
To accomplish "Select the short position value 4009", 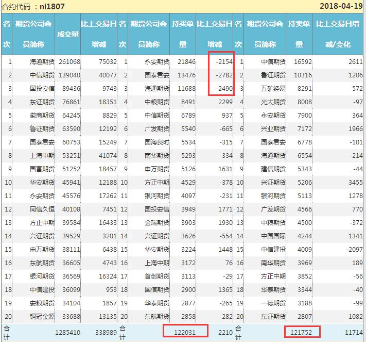I will tap(305, 250).
